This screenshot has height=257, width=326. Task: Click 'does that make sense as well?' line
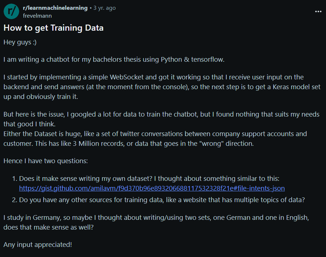[x=48, y=227]
